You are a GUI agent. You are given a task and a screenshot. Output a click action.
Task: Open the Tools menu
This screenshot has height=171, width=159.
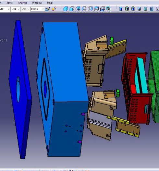pos(9,3)
